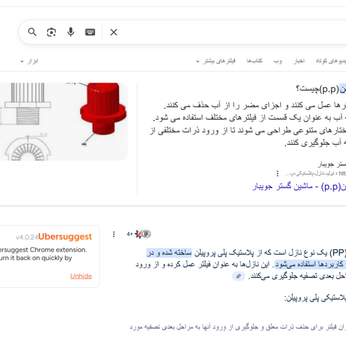346x346 pixels.
Task: Open ماشین گستر جویبار result link
Action: (x=300, y=186)
